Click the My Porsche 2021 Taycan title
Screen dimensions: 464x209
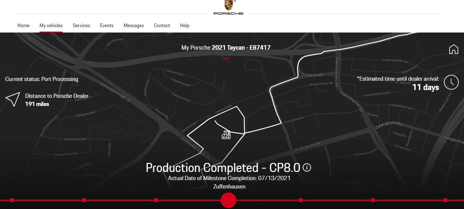pyautogui.click(x=226, y=48)
